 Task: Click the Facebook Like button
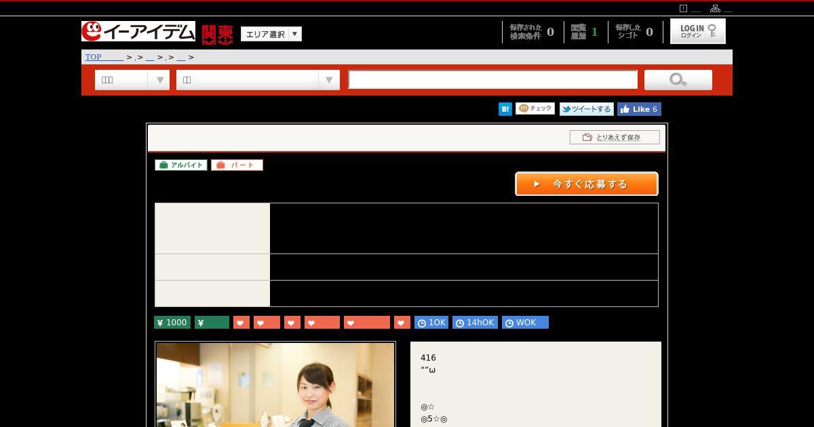pos(639,109)
